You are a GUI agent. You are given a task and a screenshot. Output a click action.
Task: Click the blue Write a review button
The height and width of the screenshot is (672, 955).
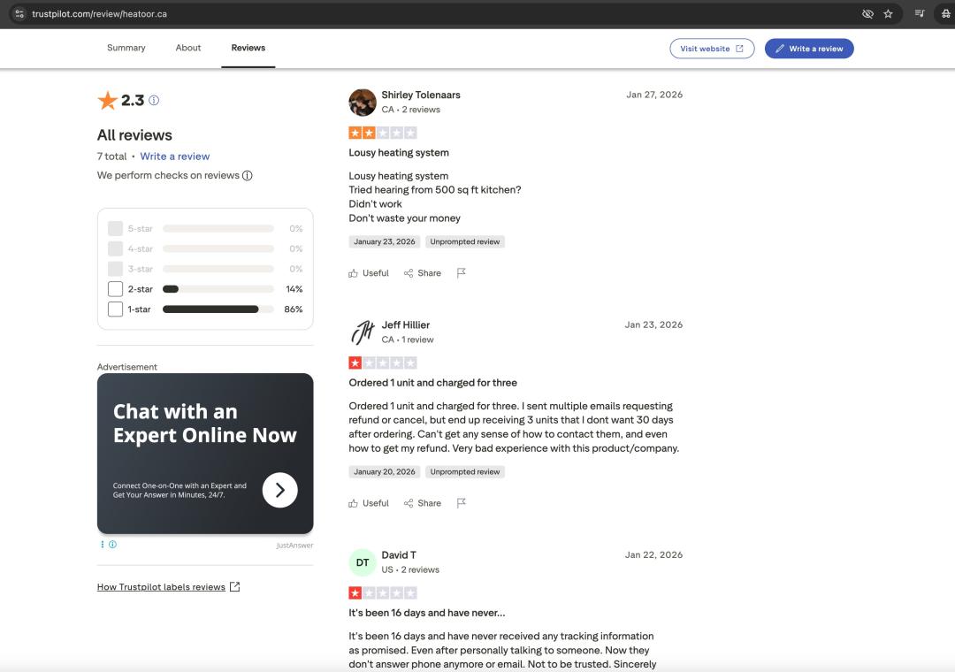click(x=809, y=49)
